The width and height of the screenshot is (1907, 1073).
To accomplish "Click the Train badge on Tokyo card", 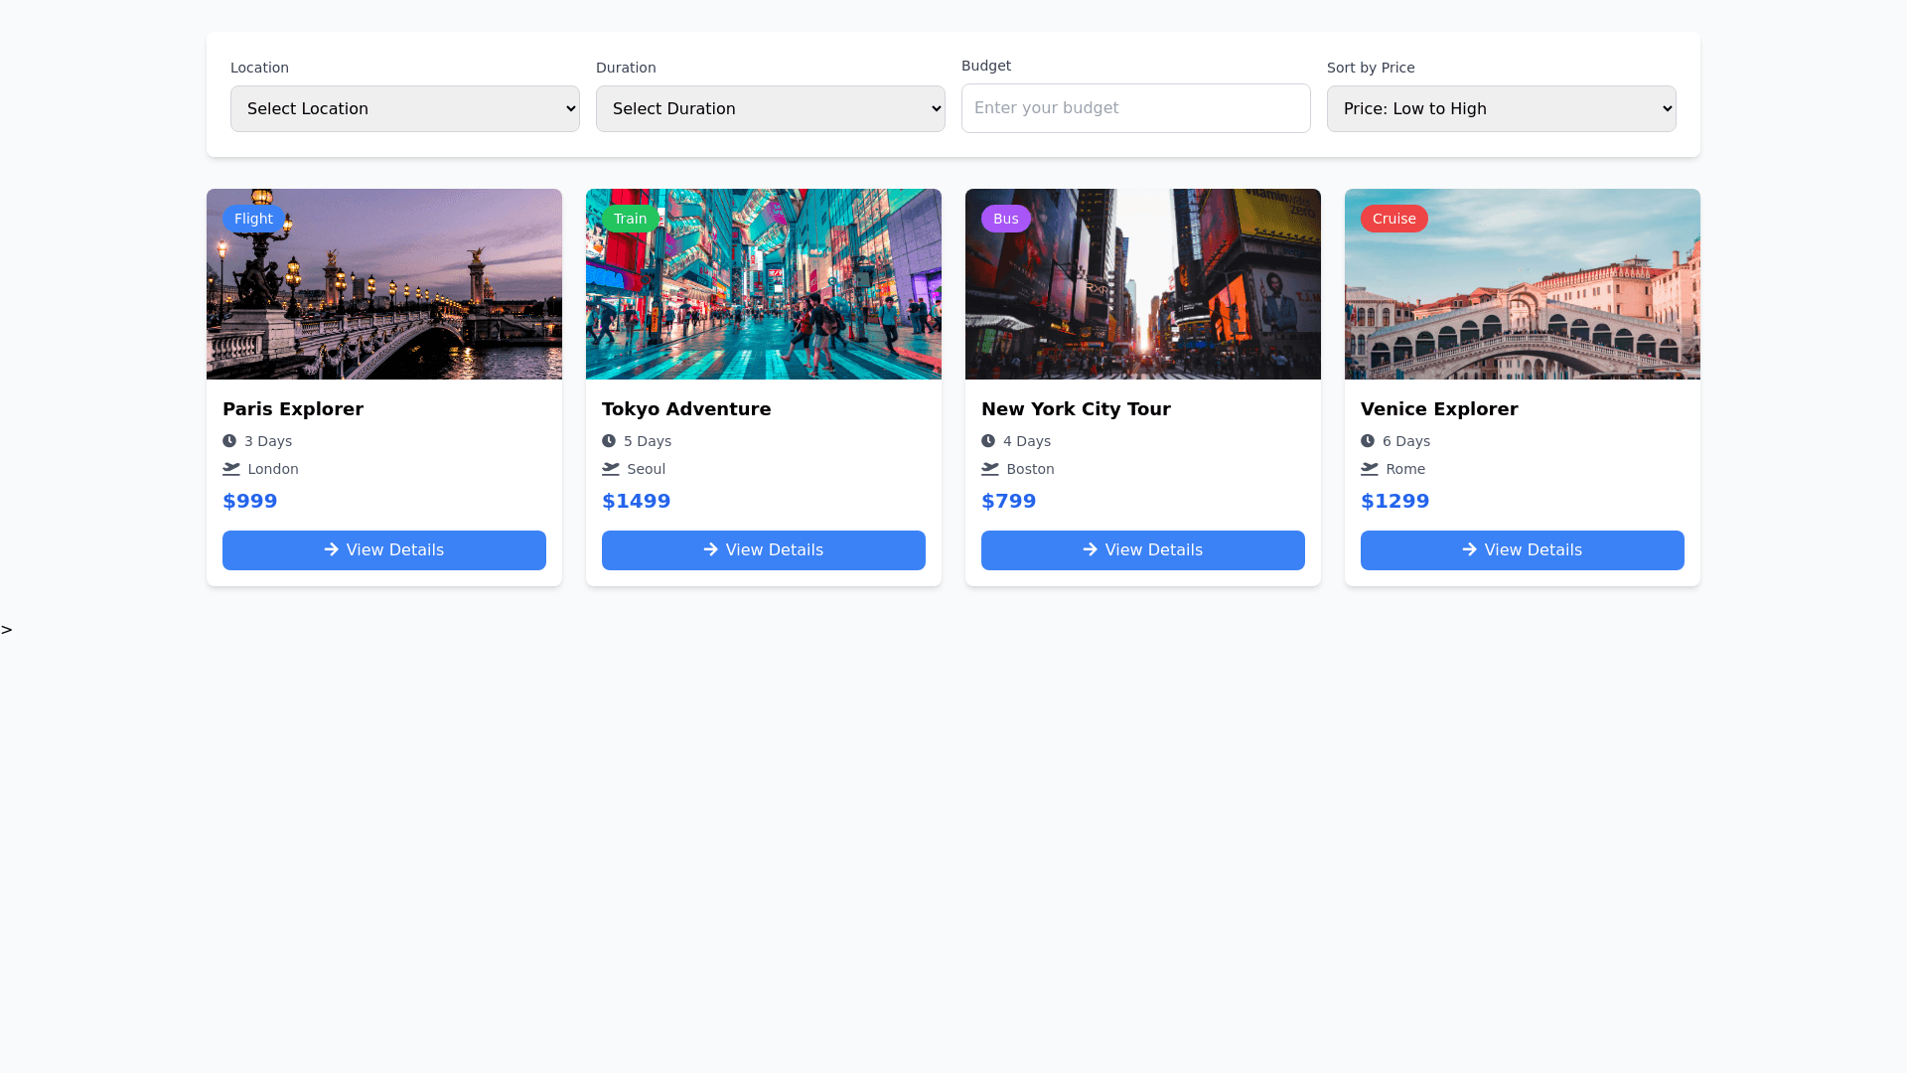I will [630, 219].
